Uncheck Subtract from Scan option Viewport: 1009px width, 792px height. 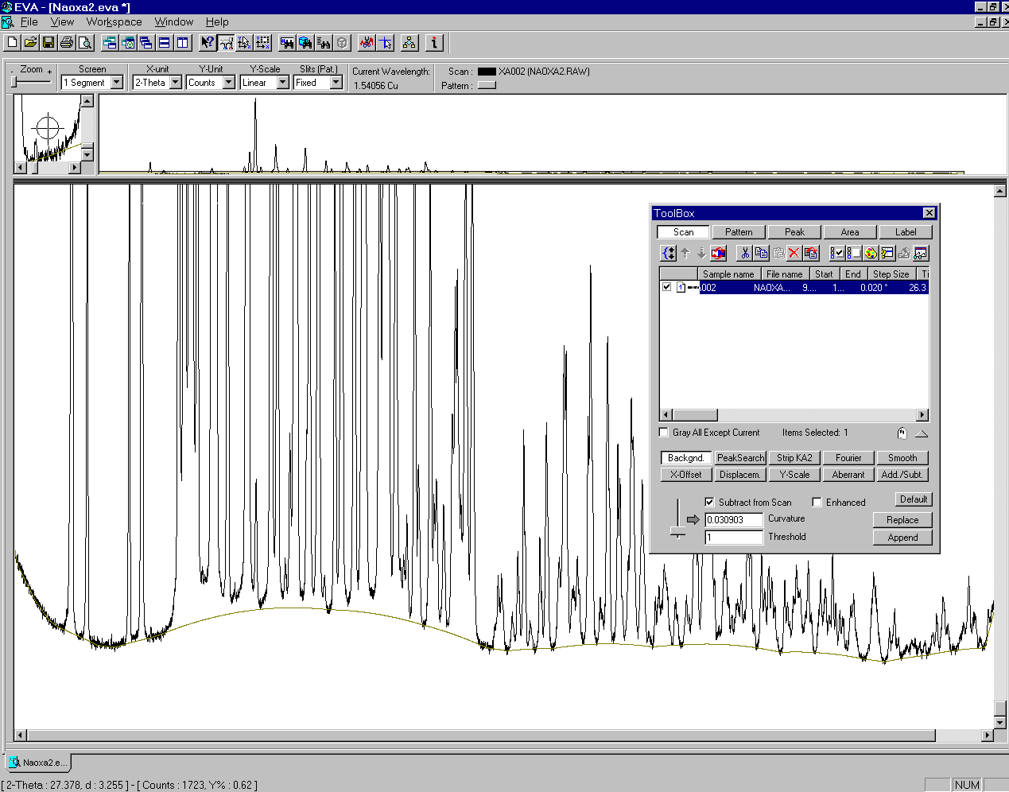pyautogui.click(x=709, y=503)
